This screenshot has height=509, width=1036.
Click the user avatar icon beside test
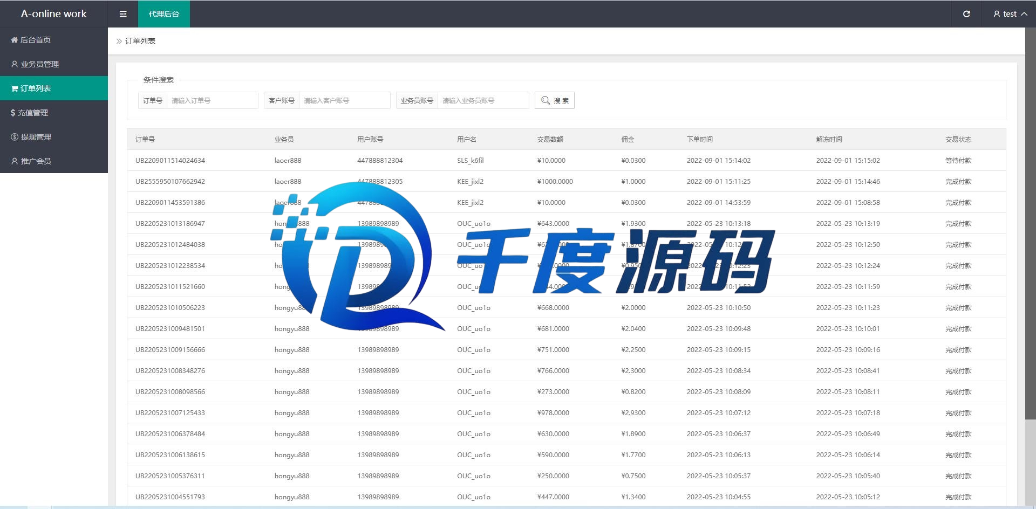(x=997, y=14)
